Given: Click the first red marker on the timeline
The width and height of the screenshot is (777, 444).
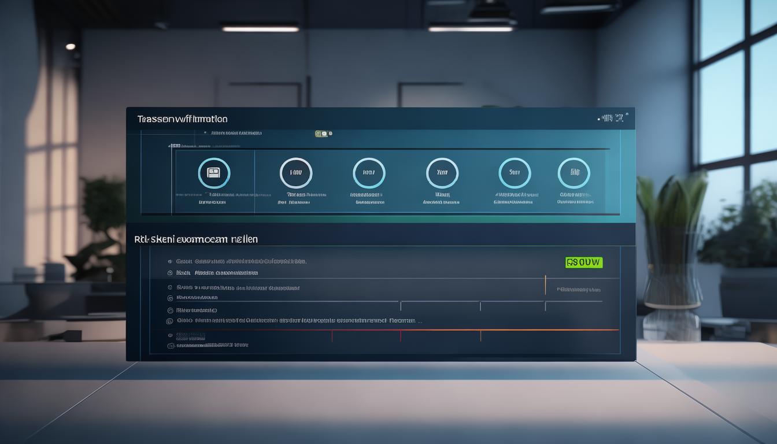Looking at the screenshot, I should 332,335.
